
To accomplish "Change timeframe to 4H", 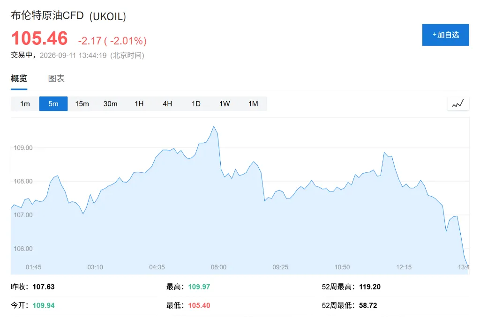I will point(167,103).
